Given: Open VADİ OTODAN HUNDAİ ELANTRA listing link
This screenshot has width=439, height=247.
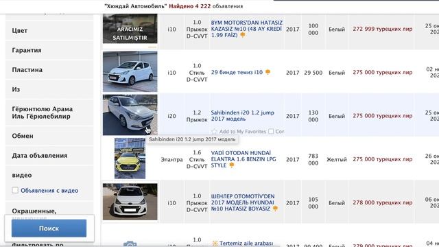Looking at the screenshot, I should [x=244, y=159].
